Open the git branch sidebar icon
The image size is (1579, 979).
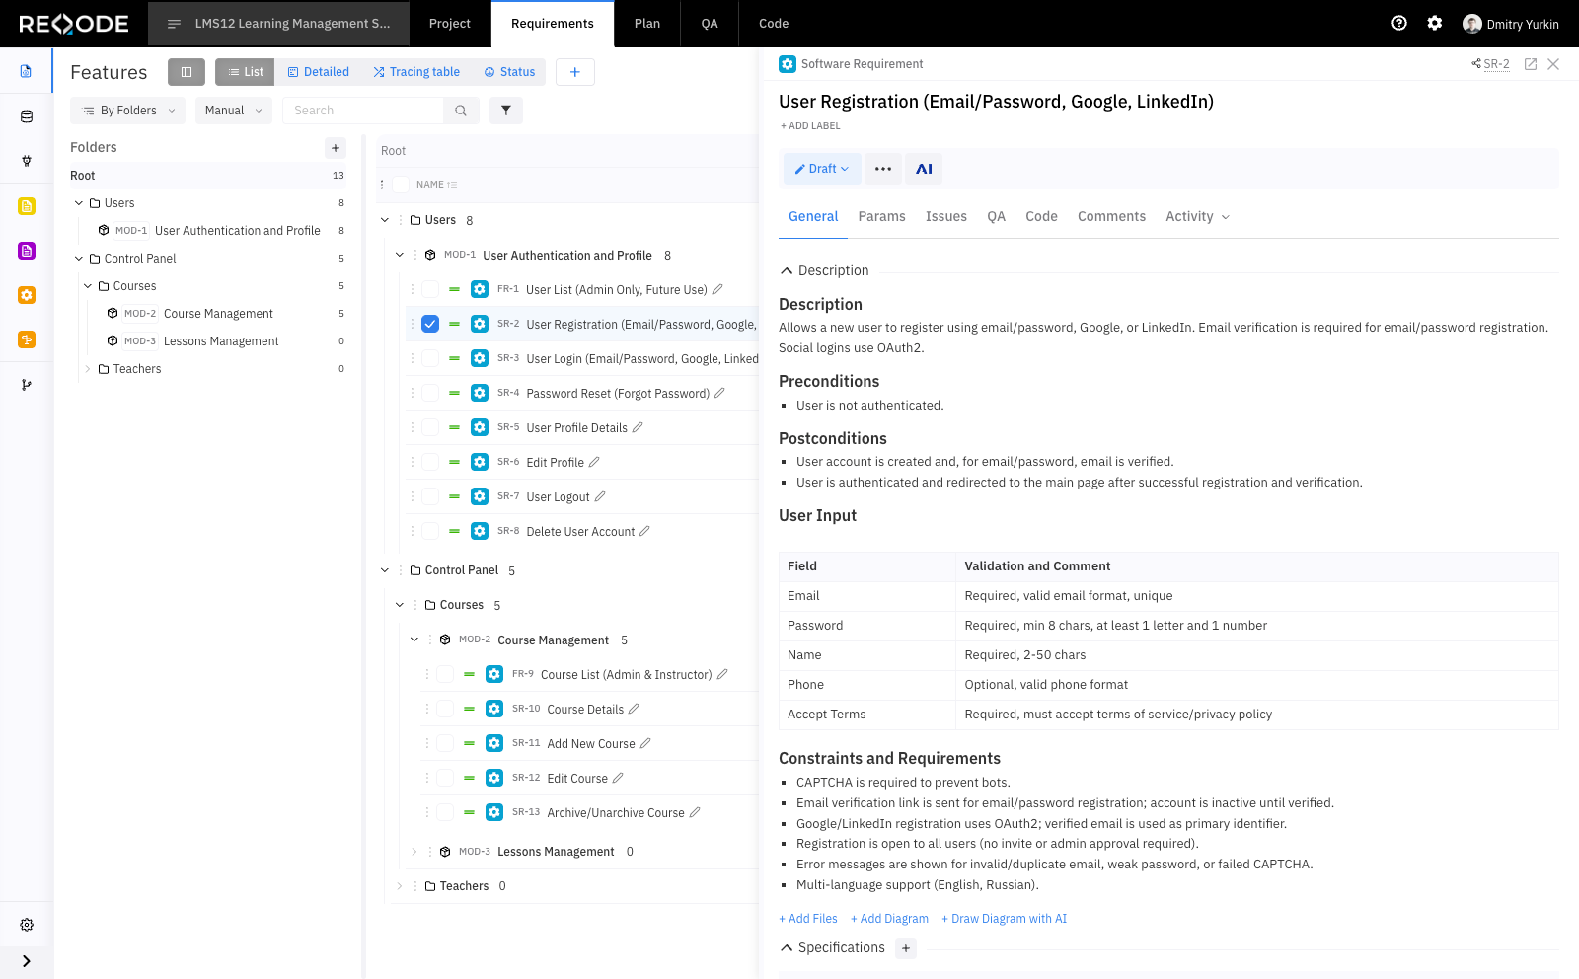click(x=27, y=385)
